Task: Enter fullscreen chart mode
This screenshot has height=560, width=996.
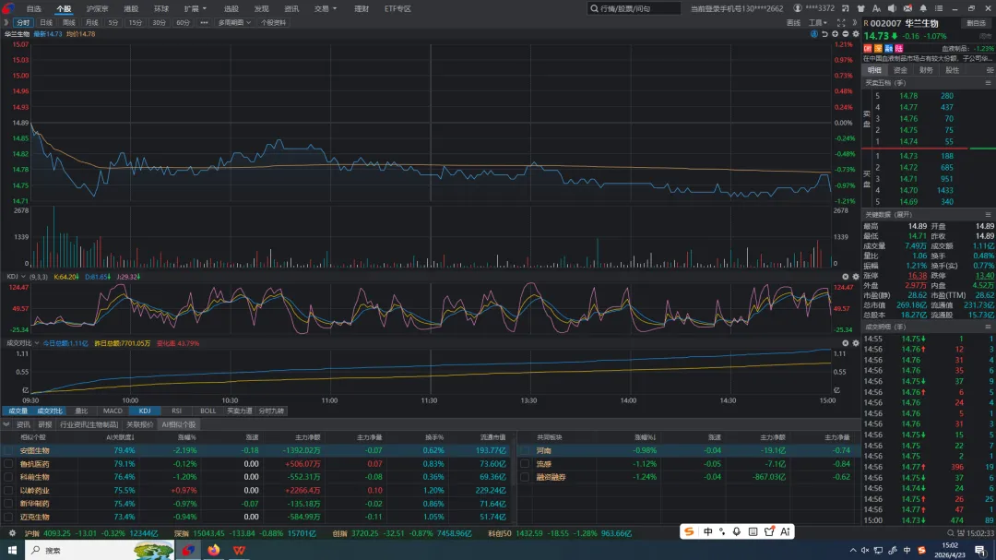Action: (841, 22)
